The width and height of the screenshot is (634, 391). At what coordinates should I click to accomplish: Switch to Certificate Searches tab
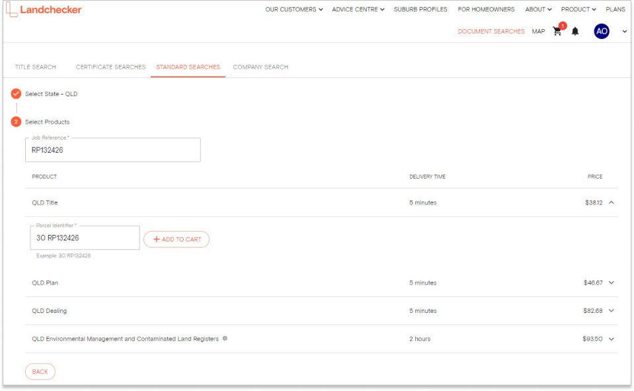(x=110, y=67)
